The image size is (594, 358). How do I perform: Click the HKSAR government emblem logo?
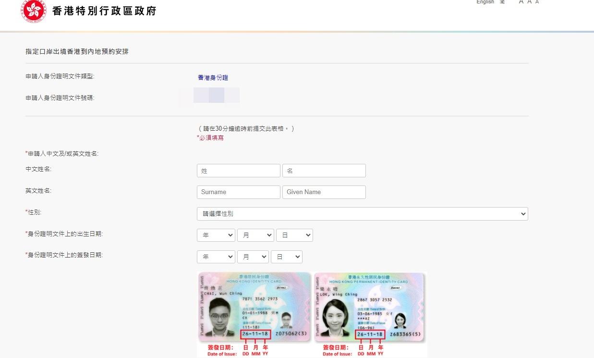point(33,10)
